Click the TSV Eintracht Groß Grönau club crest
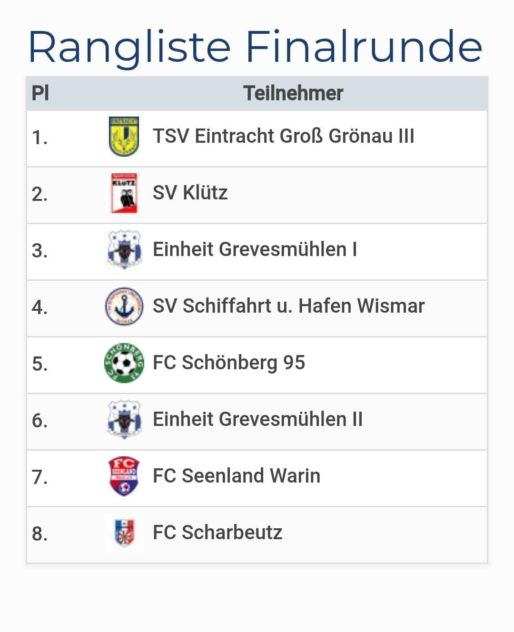Image resolution: width=514 pixels, height=632 pixels. pyautogui.click(x=124, y=137)
